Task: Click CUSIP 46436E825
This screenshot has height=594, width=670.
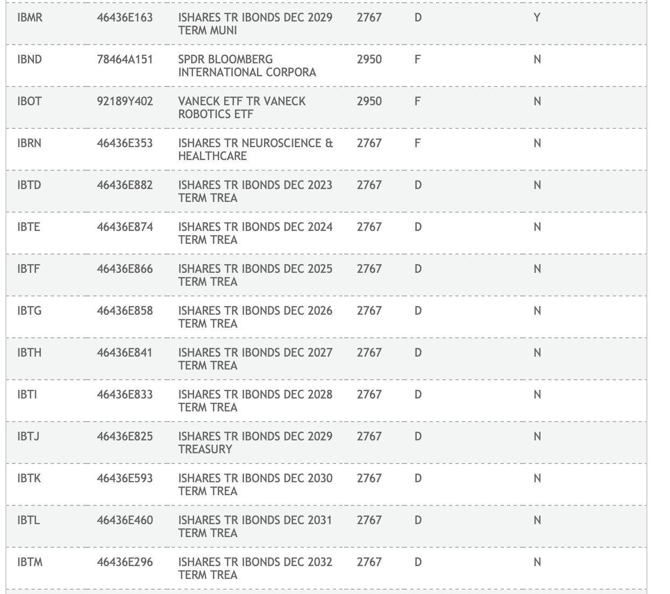Action: (x=125, y=436)
